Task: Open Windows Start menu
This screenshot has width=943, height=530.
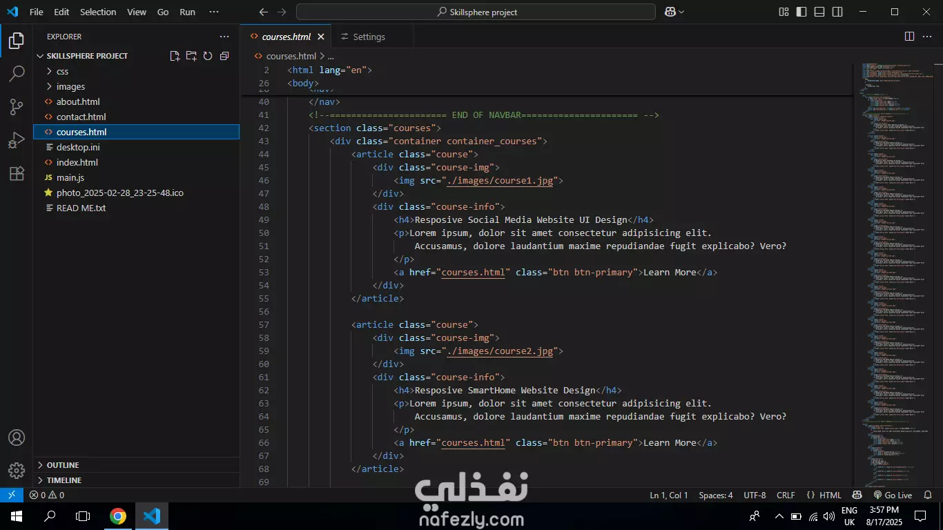Action: click(x=16, y=516)
